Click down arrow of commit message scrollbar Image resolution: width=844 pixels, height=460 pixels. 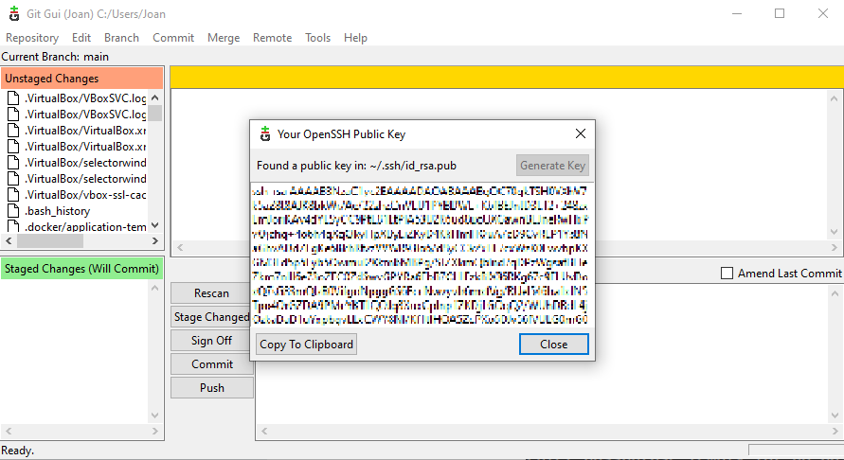click(835, 416)
